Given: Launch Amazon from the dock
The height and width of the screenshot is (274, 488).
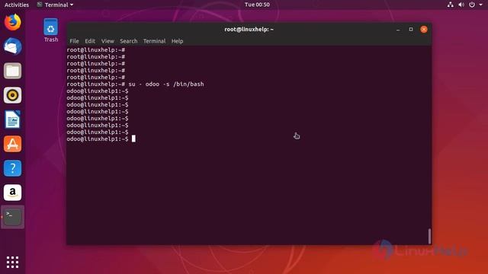Looking at the screenshot, I should click(12, 193).
